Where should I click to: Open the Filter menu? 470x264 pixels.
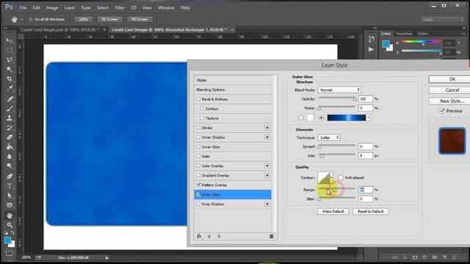click(x=119, y=8)
